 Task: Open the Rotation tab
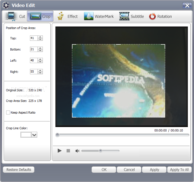160,16
